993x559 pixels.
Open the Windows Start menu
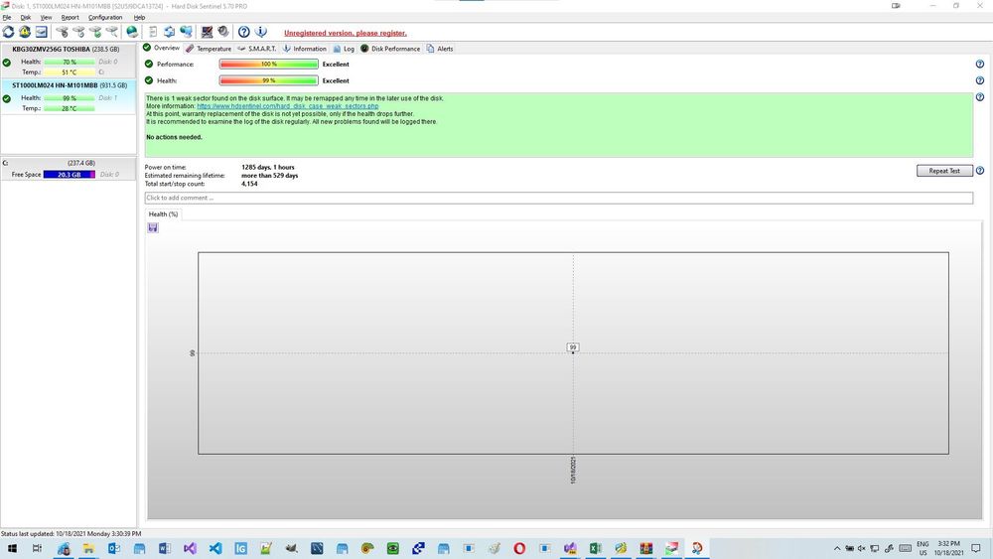[x=12, y=548]
